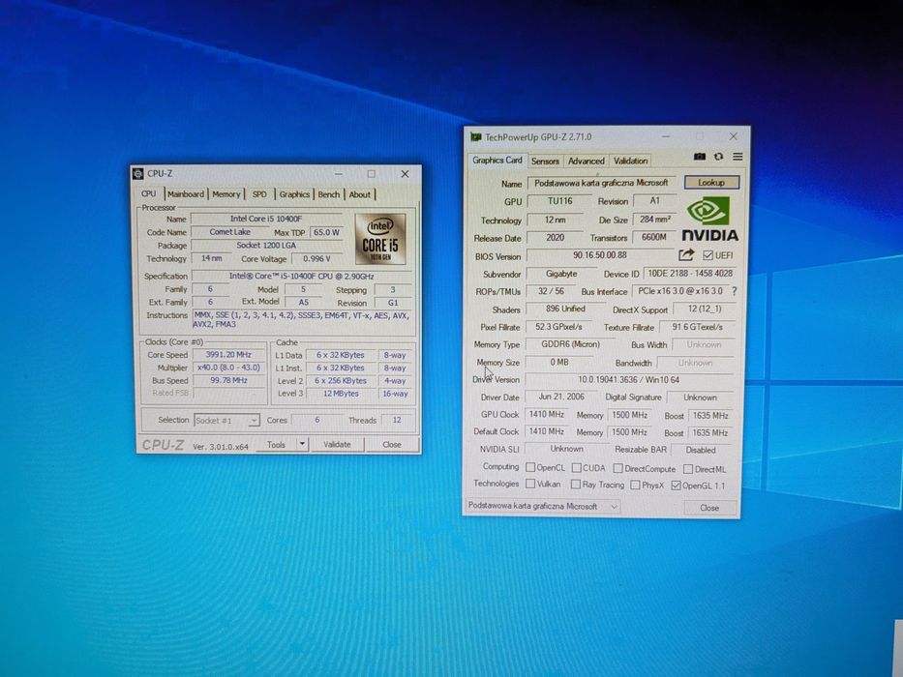This screenshot has height=677, width=903.
Task: Expand the Tools dropdown arrow in CPU-Z
Action: pos(302,444)
